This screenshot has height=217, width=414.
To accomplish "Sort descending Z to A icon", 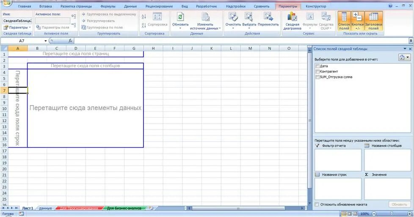I will pyautogui.click(x=144, y=25).
